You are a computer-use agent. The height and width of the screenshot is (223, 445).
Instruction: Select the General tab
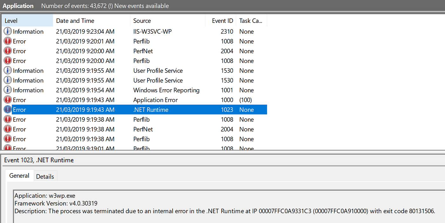(x=19, y=176)
